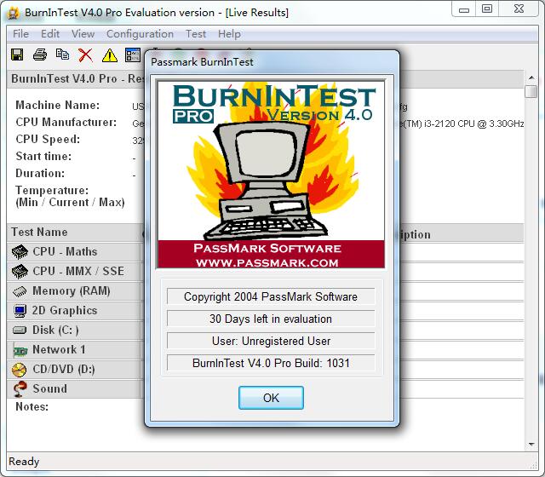The width and height of the screenshot is (545, 477).
Task: Click the Network 1 card icon
Action: 20,350
